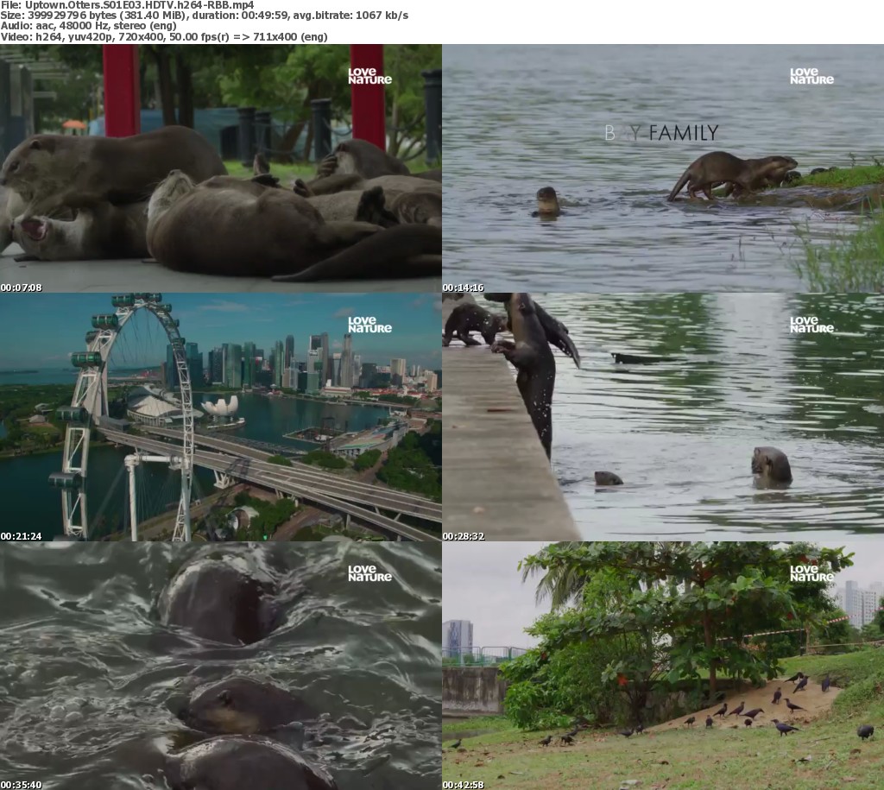Screen dimensions: 884x790
Task: Click the 00:14:16 timestamp
Action: (x=464, y=288)
